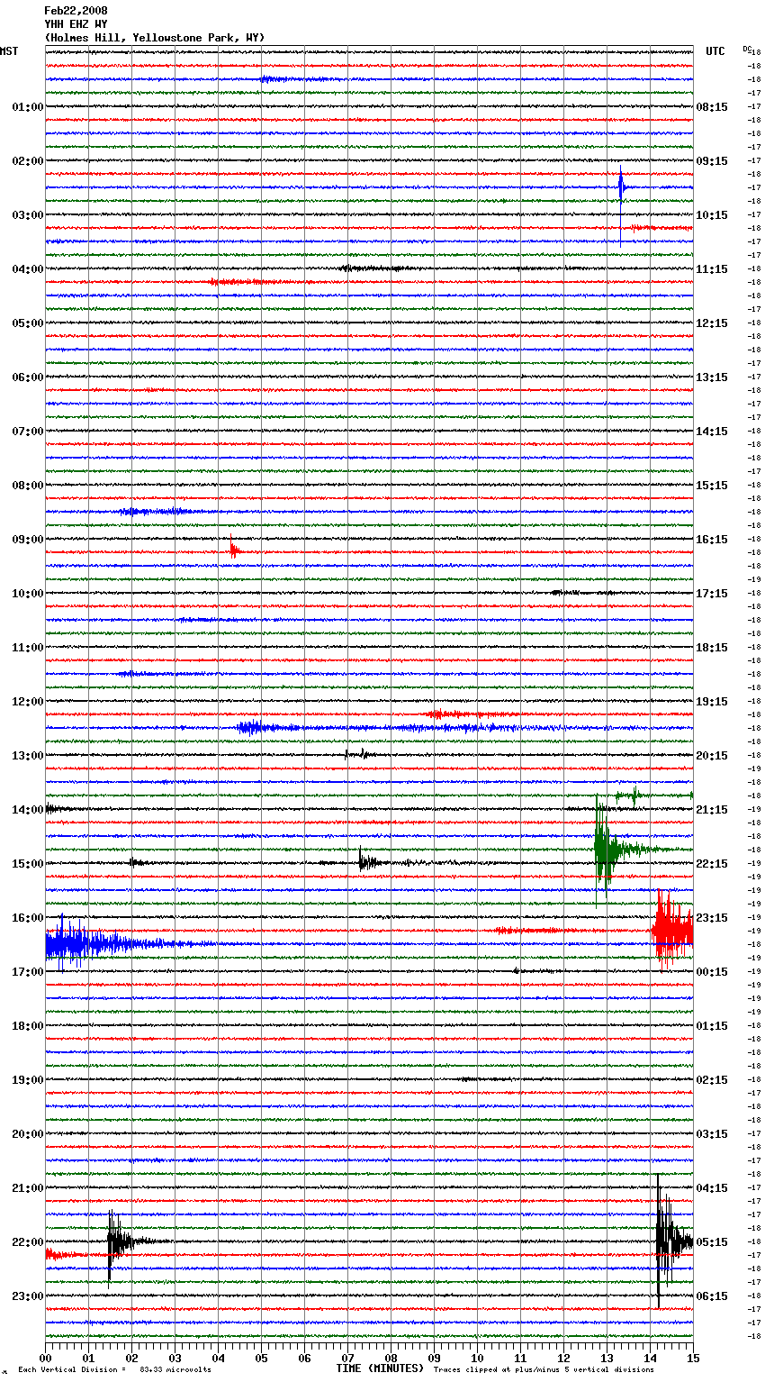Click the DC column header

(x=747, y=49)
